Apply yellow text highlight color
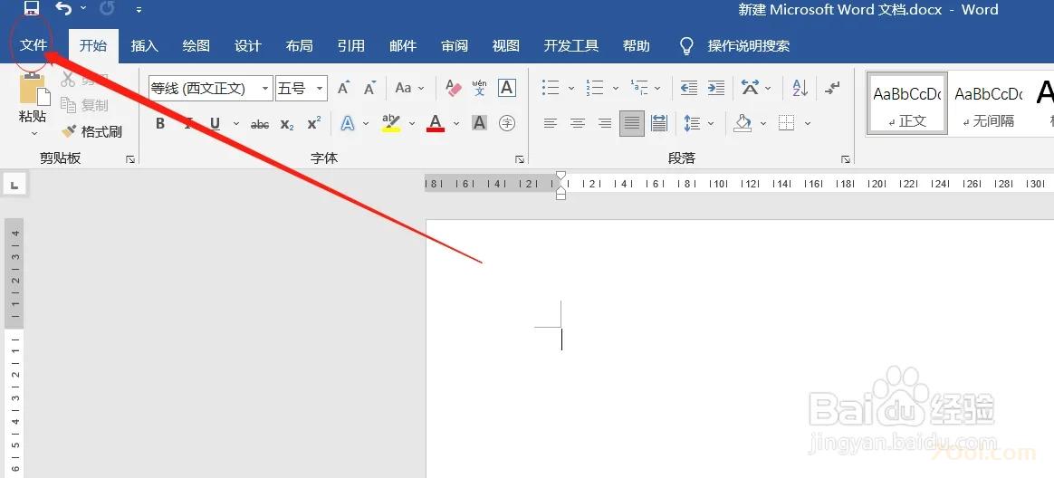Image resolution: width=1054 pixels, height=478 pixels. [x=391, y=124]
